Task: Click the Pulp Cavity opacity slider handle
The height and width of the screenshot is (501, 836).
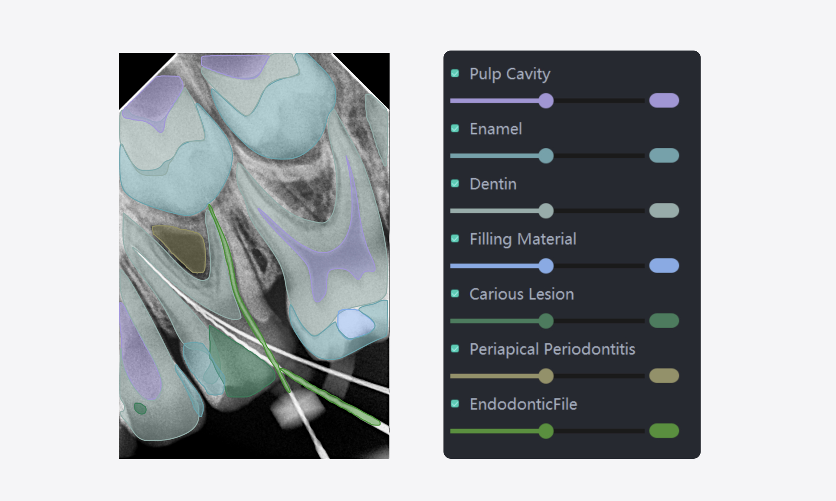Action: (546, 101)
